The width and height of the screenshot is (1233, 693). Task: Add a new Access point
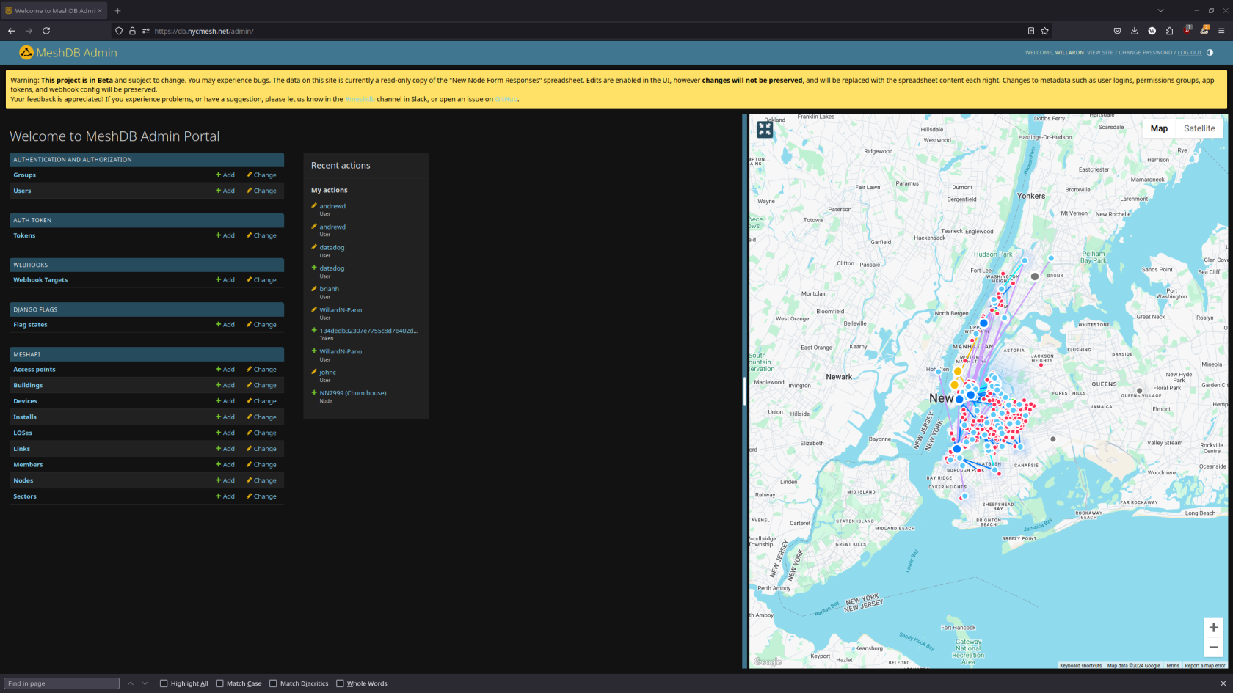coord(225,370)
